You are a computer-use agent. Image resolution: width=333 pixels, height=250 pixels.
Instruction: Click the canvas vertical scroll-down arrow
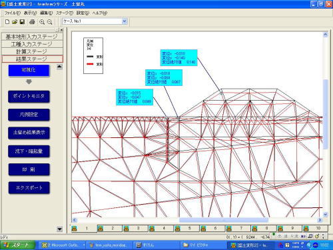[x=326, y=215]
